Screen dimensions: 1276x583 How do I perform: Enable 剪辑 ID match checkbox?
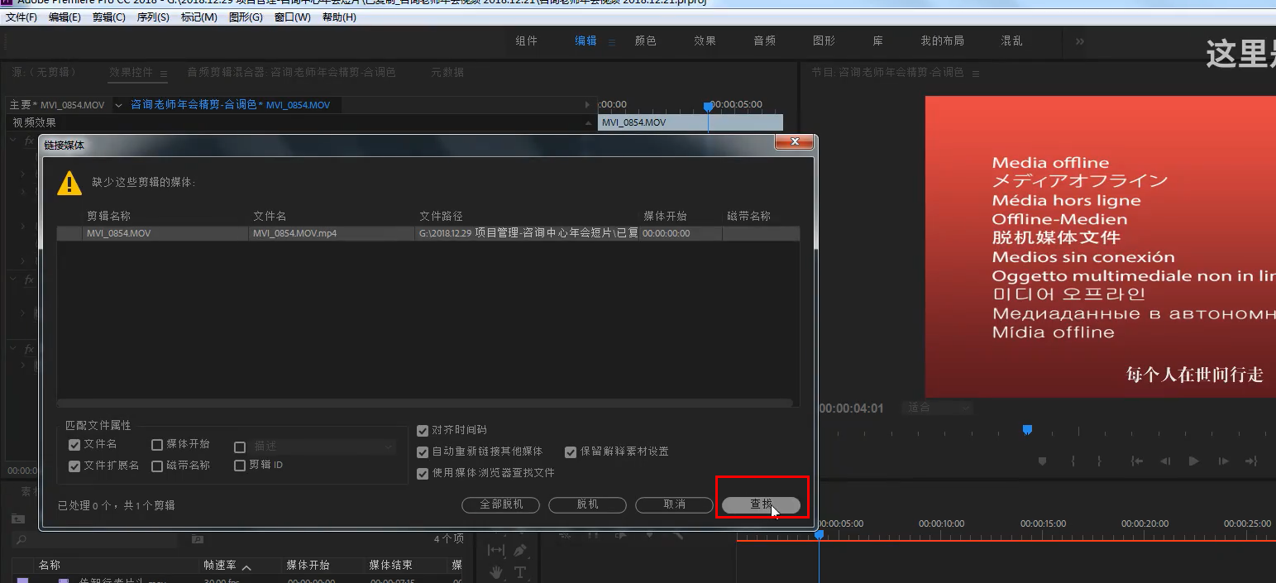(x=240, y=466)
